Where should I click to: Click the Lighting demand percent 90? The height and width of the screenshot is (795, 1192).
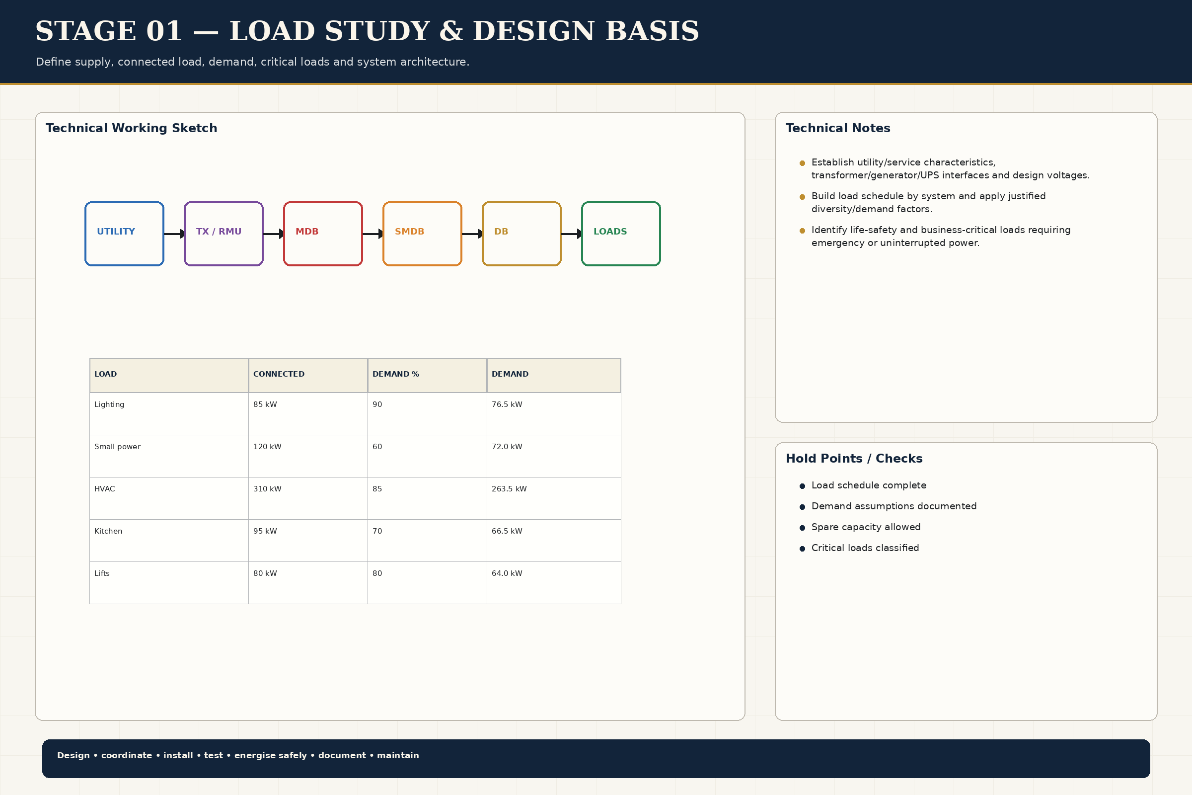point(377,404)
